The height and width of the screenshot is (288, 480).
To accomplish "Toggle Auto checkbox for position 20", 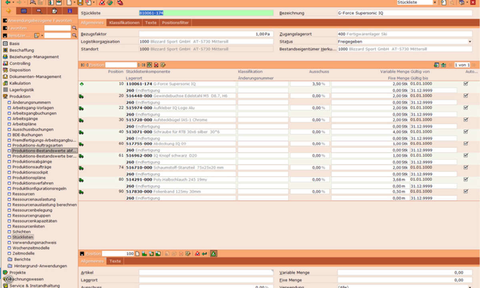I will tap(466, 96).
